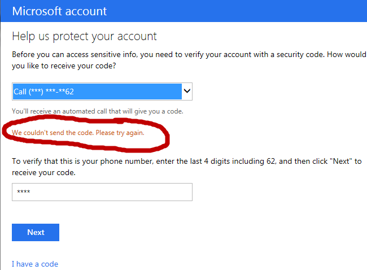Click the dropdown chevron arrow

click(x=187, y=90)
